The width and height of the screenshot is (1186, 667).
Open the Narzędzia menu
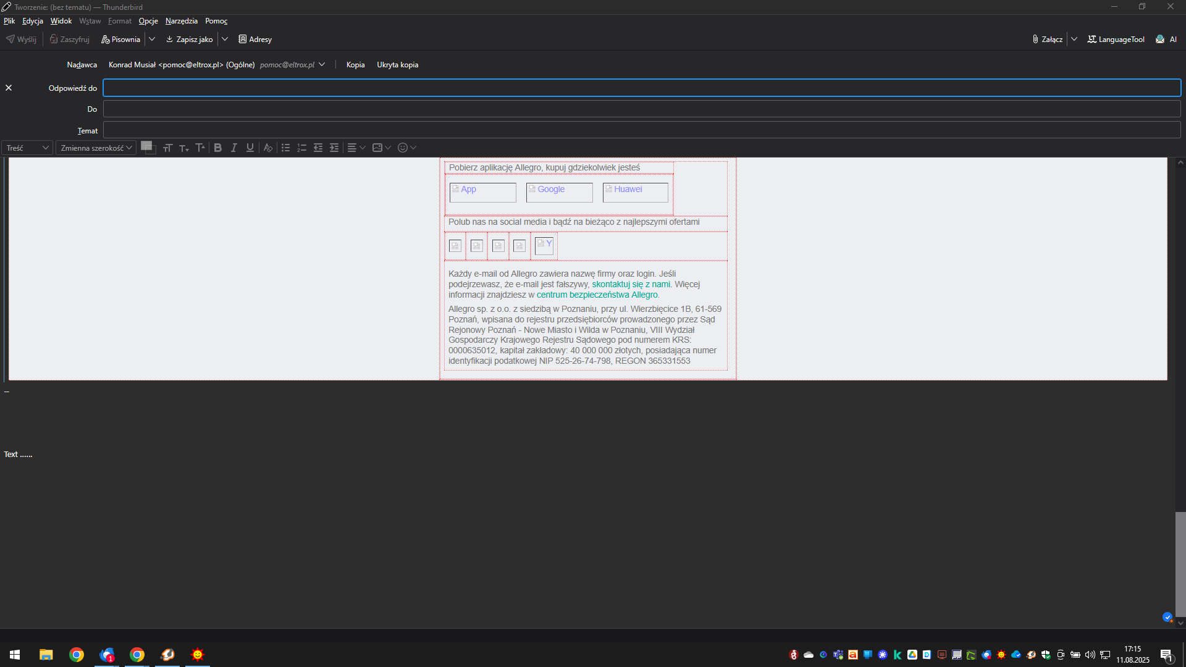pyautogui.click(x=181, y=21)
